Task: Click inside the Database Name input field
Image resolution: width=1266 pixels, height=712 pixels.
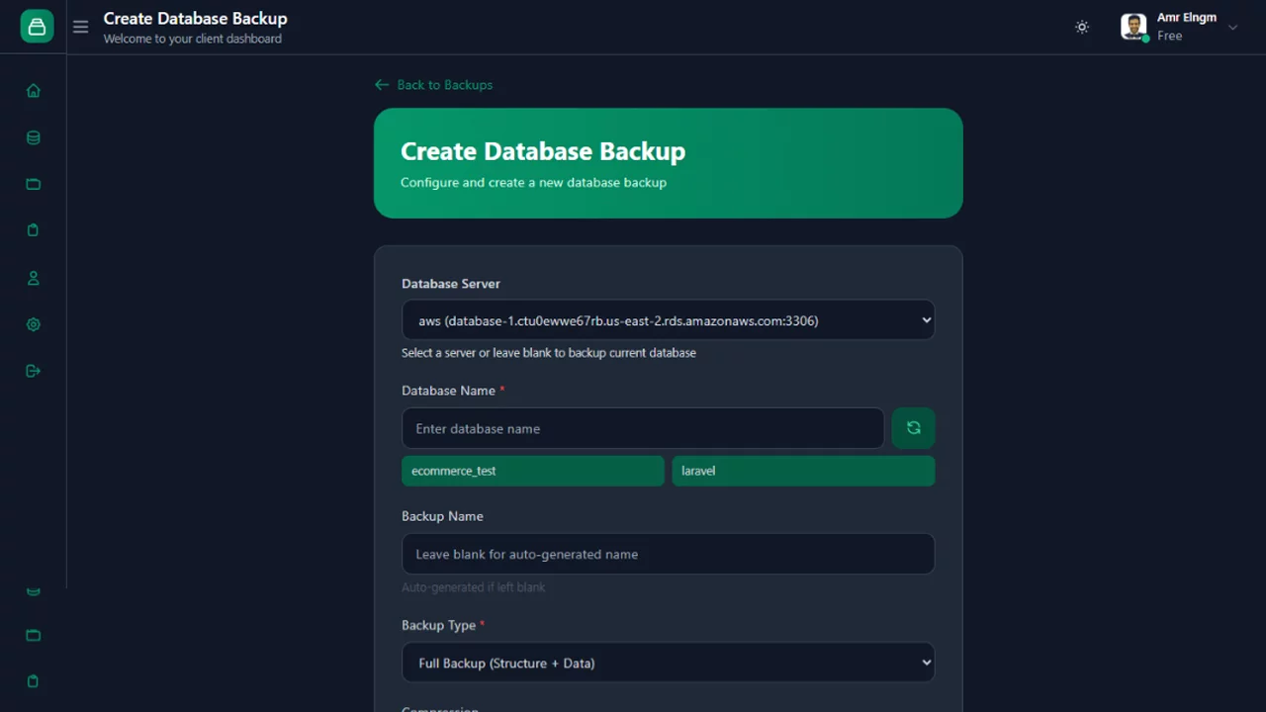Action: point(643,428)
